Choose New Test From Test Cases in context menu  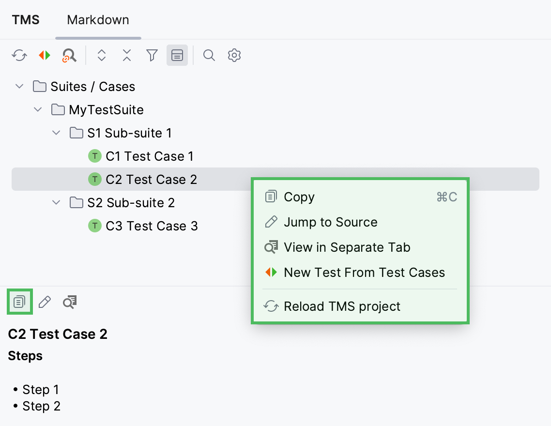364,272
